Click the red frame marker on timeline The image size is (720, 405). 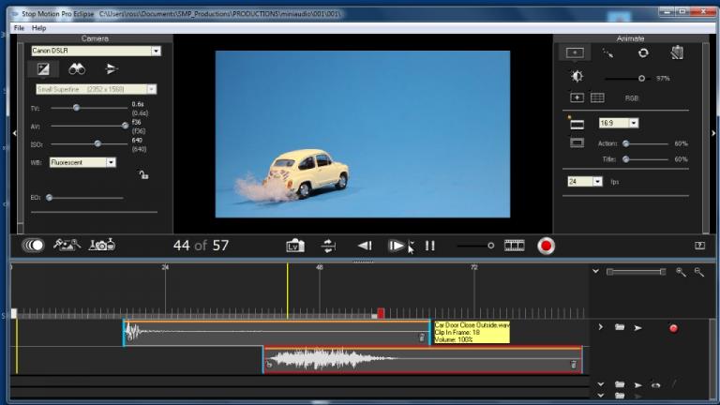point(381,313)
